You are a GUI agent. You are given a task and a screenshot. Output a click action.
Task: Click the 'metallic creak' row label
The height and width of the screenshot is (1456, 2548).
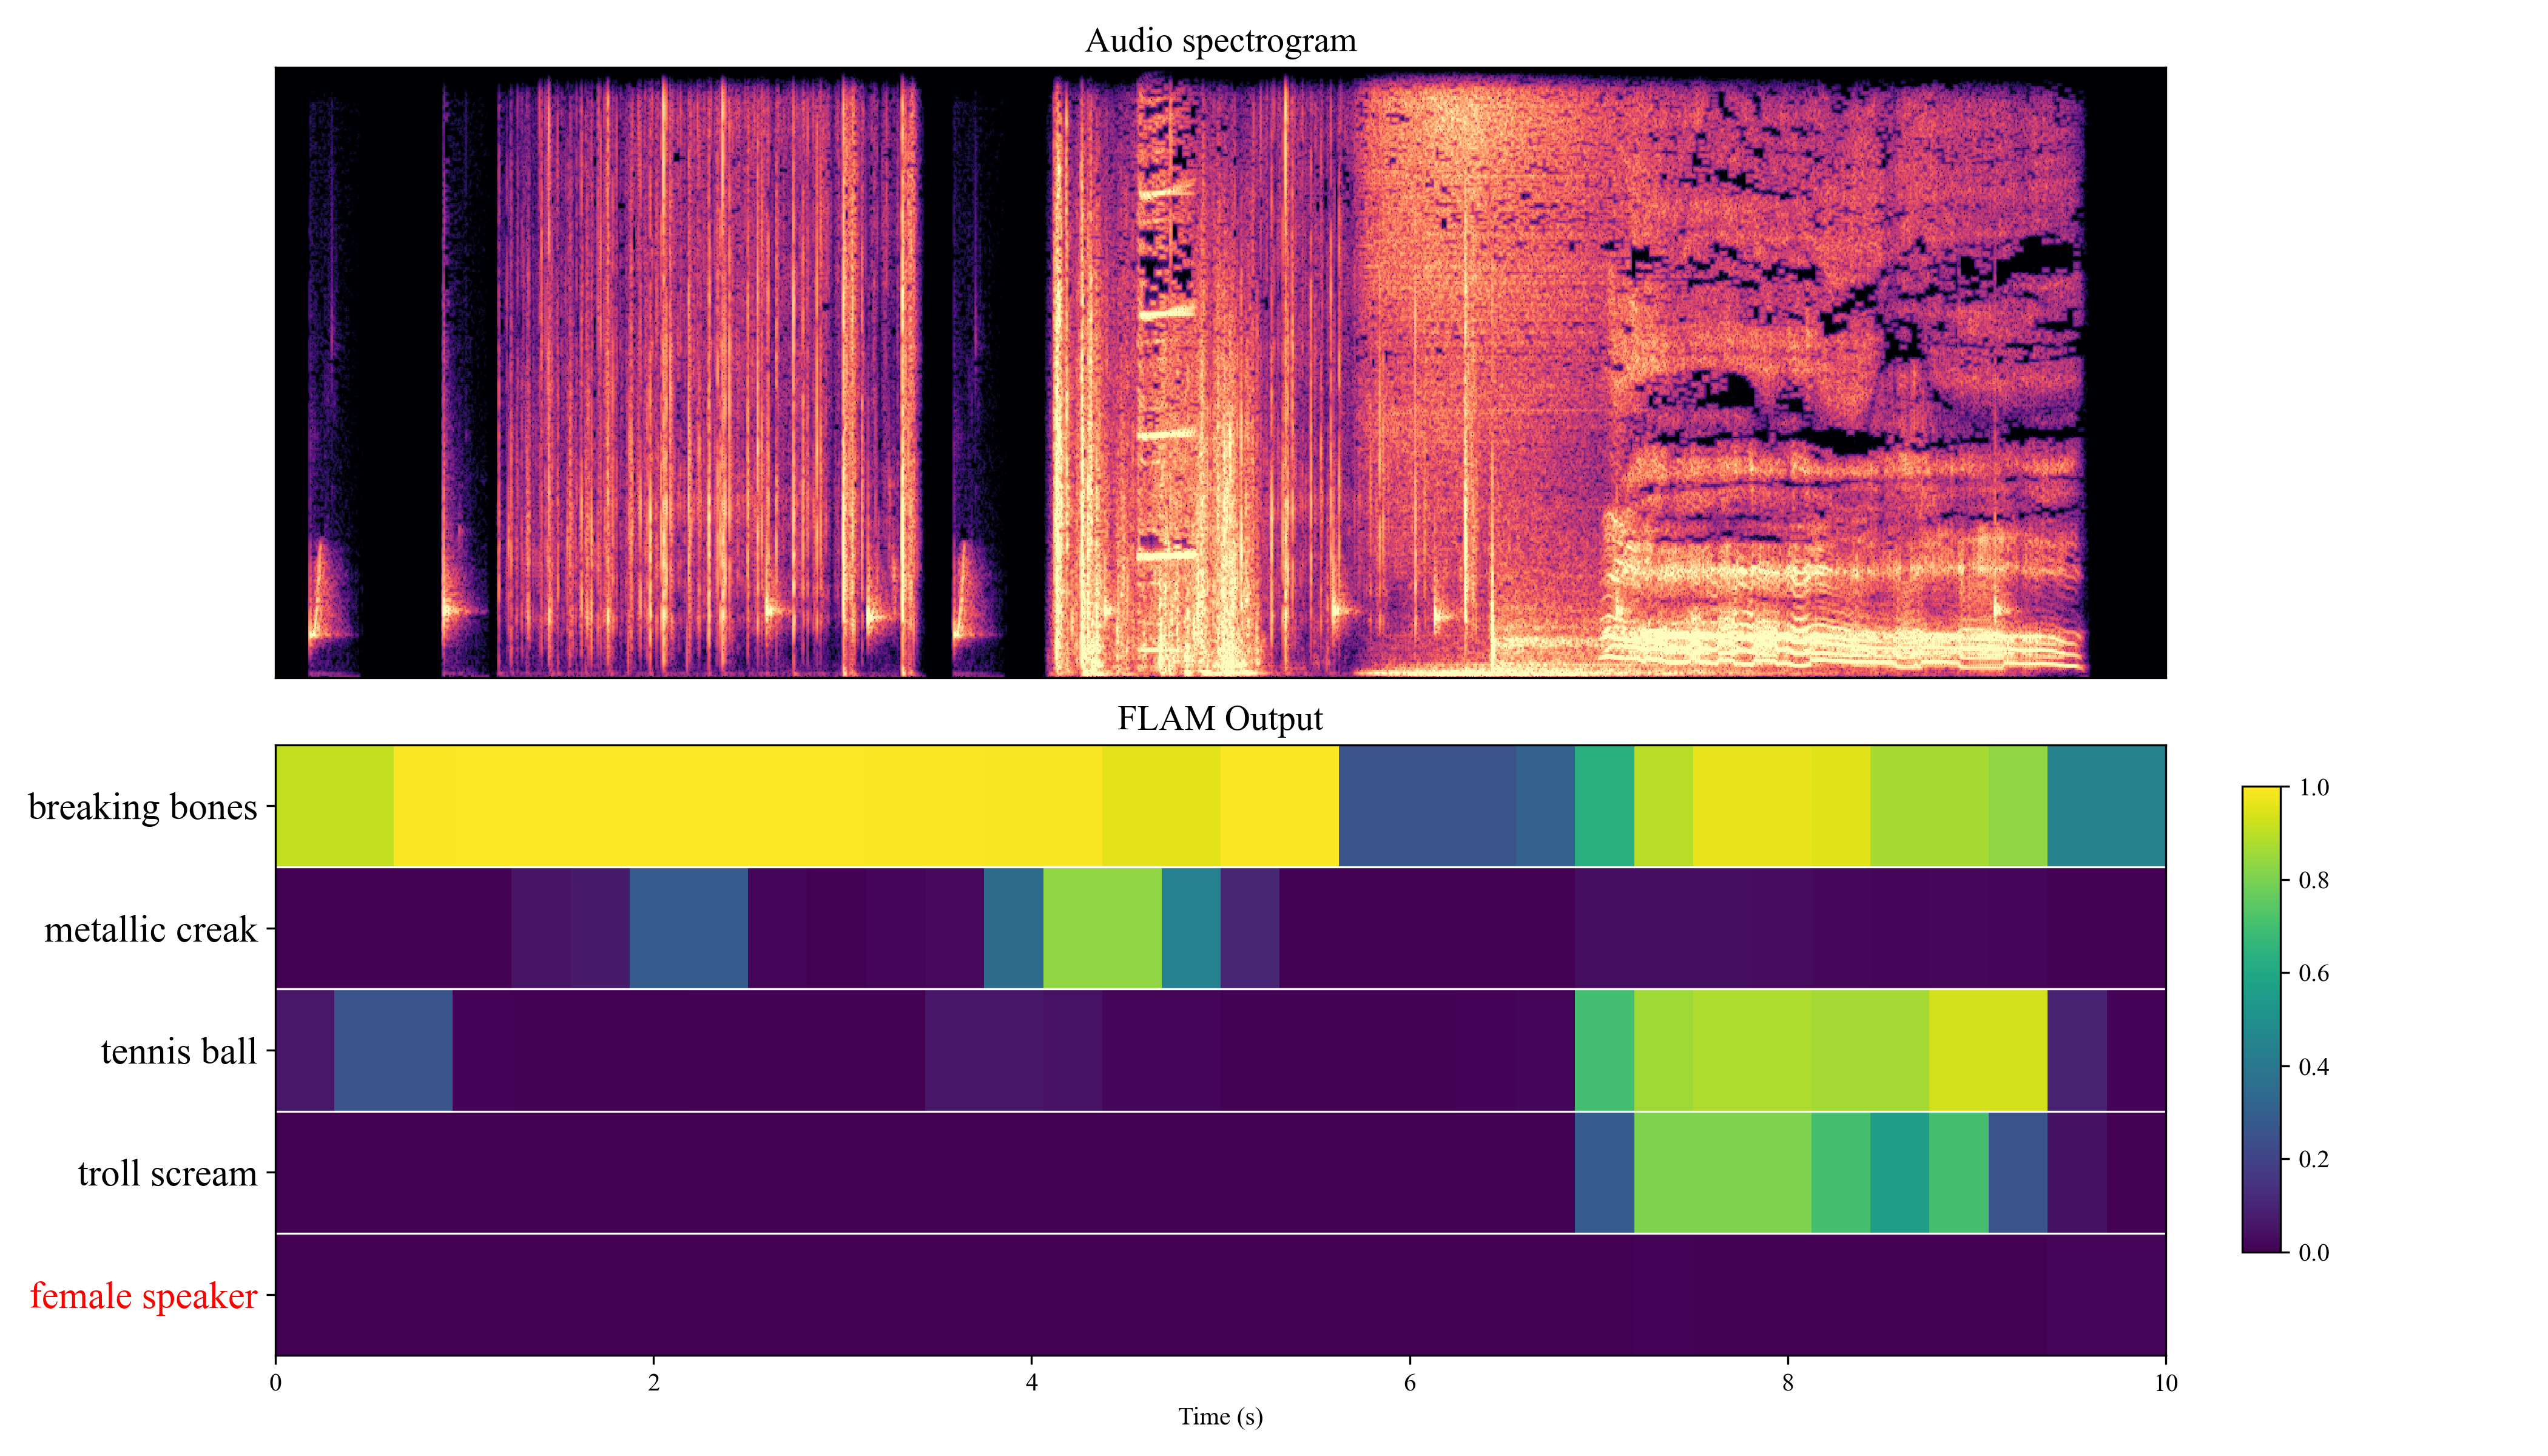tap(151, 930)
